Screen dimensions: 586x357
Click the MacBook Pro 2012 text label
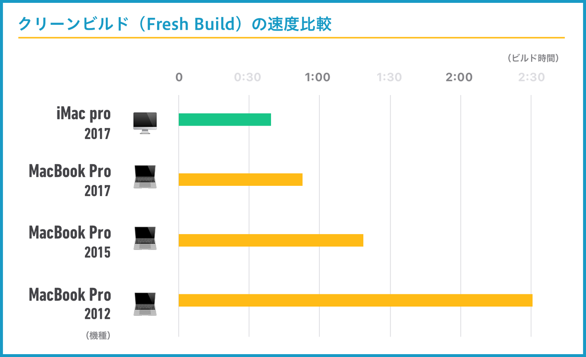[70, 304]
